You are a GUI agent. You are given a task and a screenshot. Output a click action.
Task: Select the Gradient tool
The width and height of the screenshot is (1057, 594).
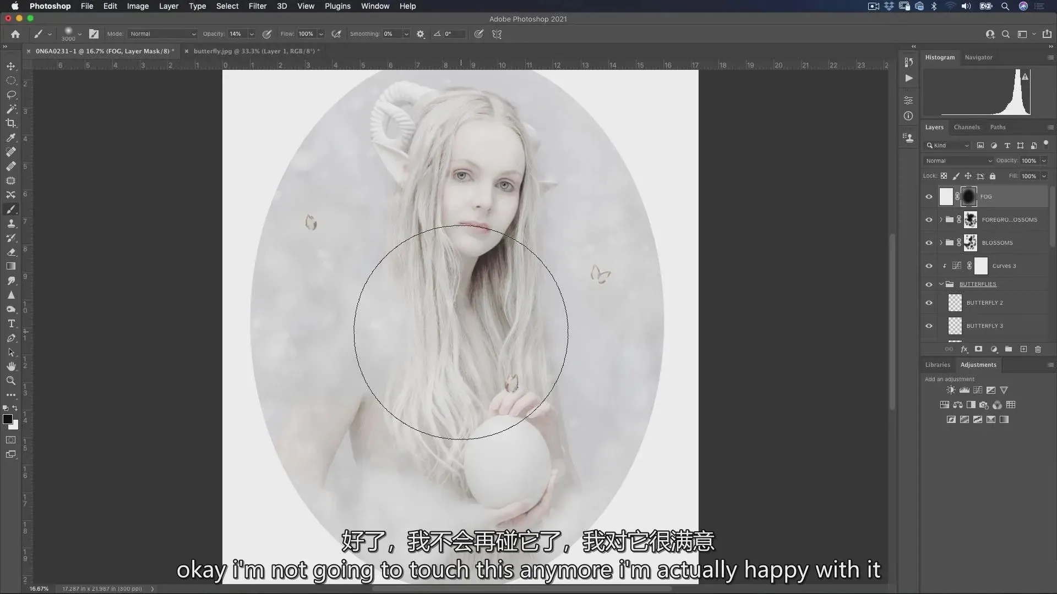click(x=11, y=266)
